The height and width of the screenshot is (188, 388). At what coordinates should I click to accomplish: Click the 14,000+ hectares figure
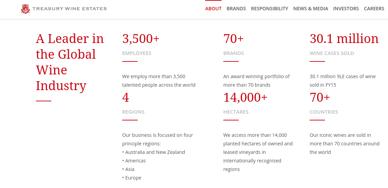[x=245, y=98]
